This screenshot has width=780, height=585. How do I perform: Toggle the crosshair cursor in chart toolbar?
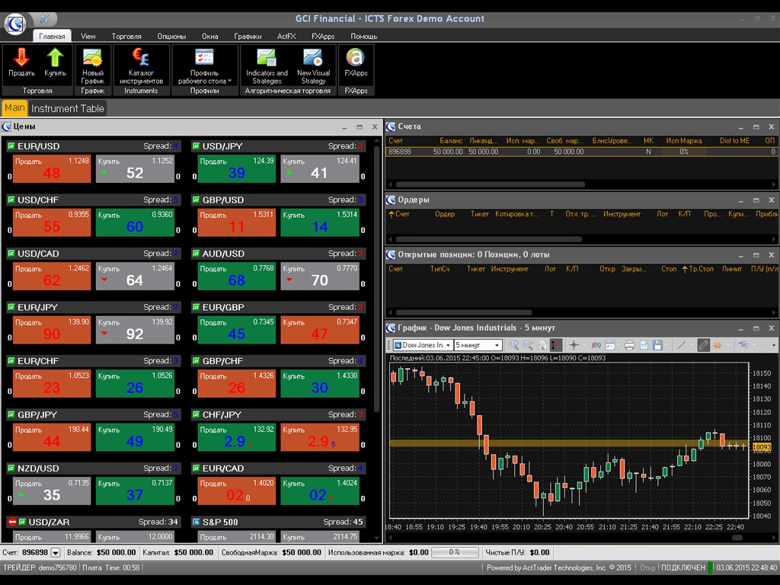click(574, 345)
